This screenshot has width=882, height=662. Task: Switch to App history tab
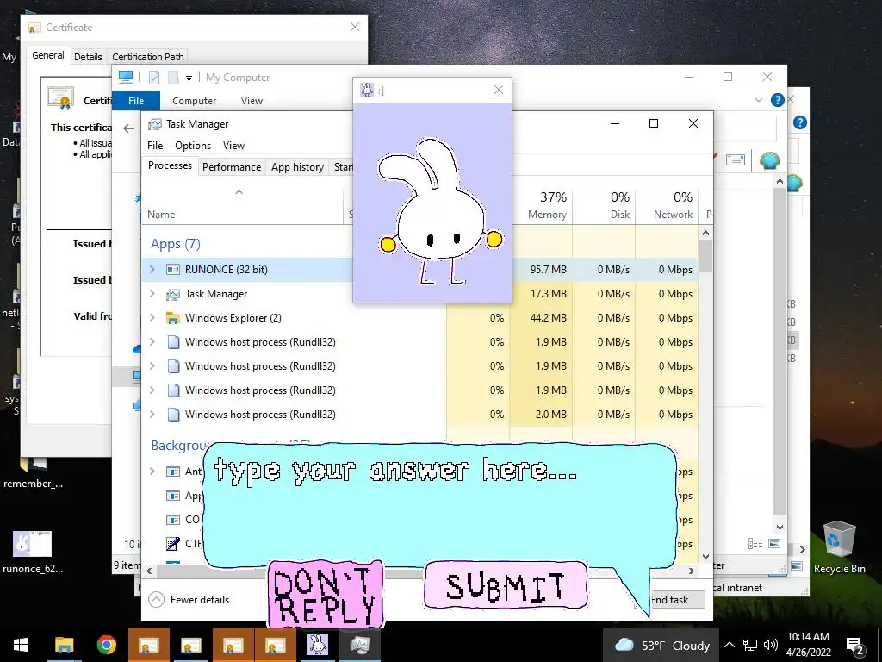[297, 167]
